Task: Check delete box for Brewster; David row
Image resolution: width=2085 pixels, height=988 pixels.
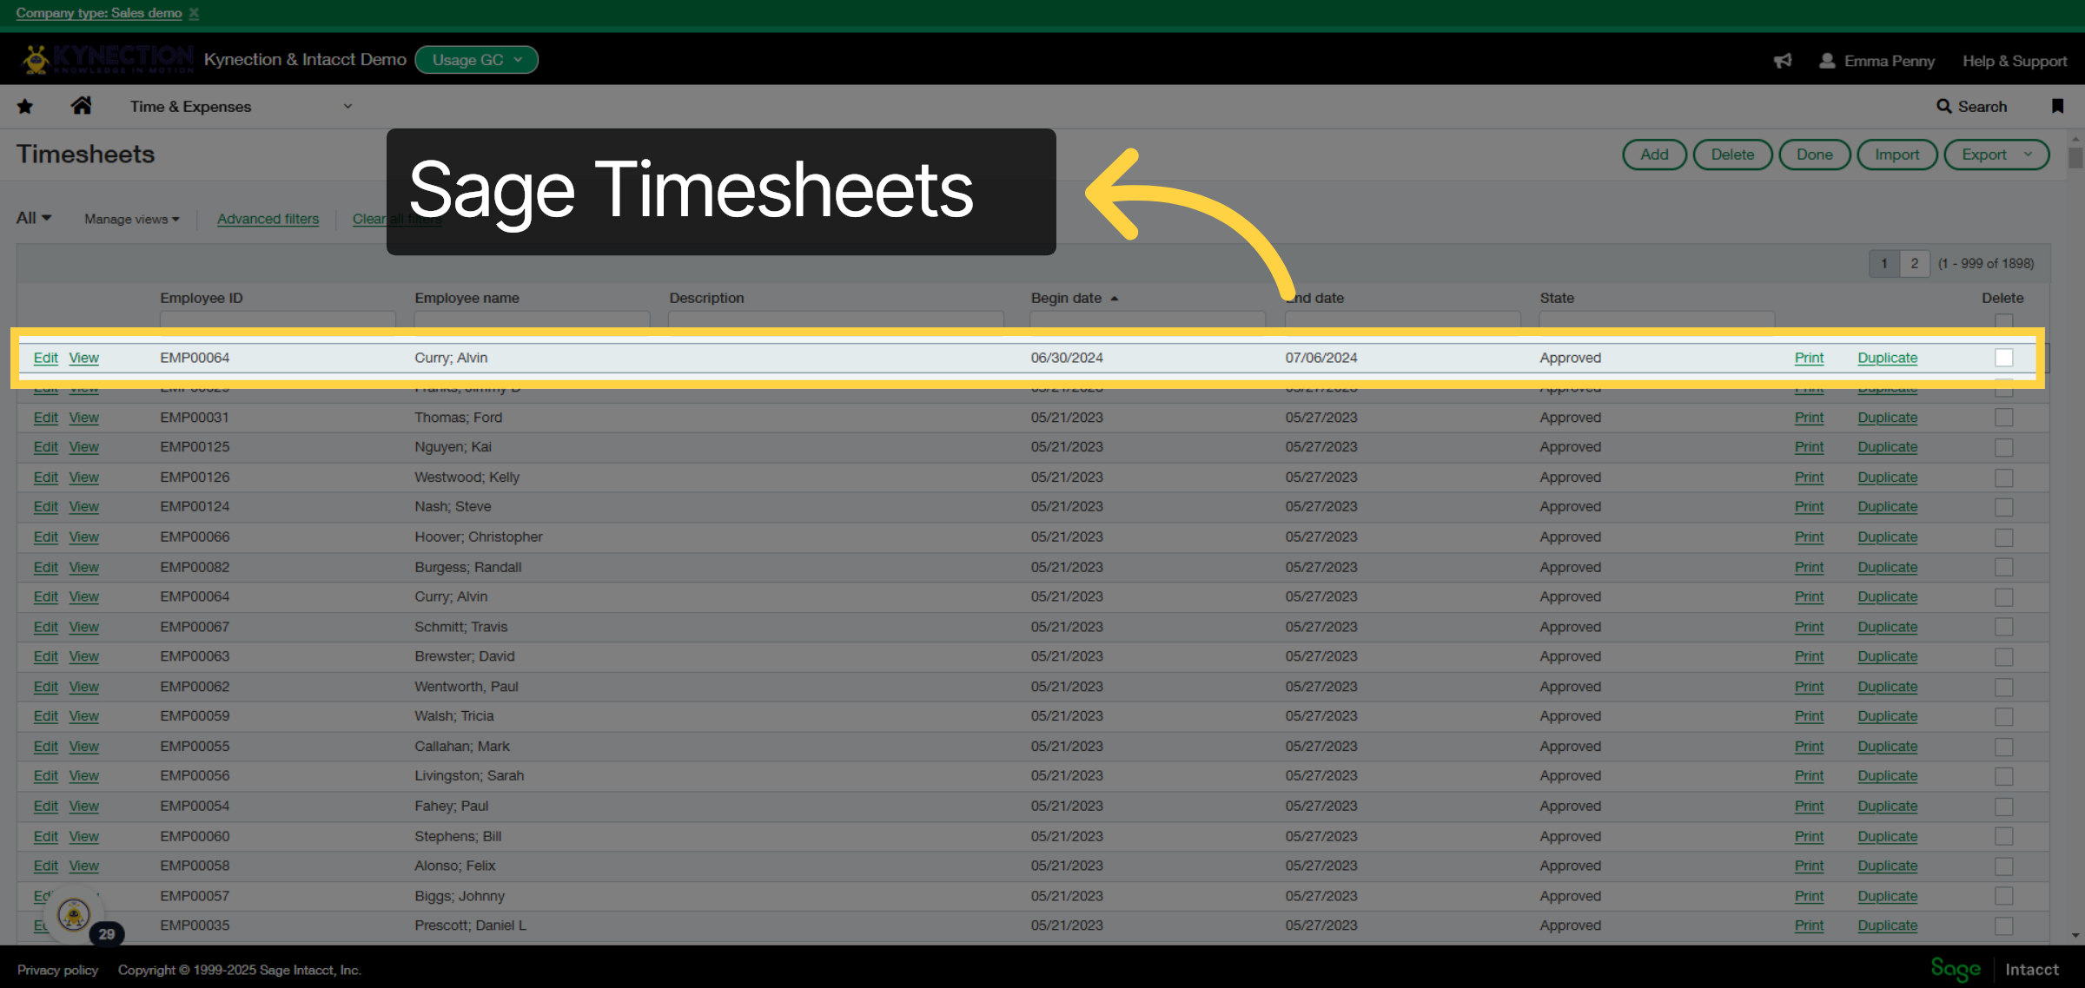Action: pos(2003,656)
